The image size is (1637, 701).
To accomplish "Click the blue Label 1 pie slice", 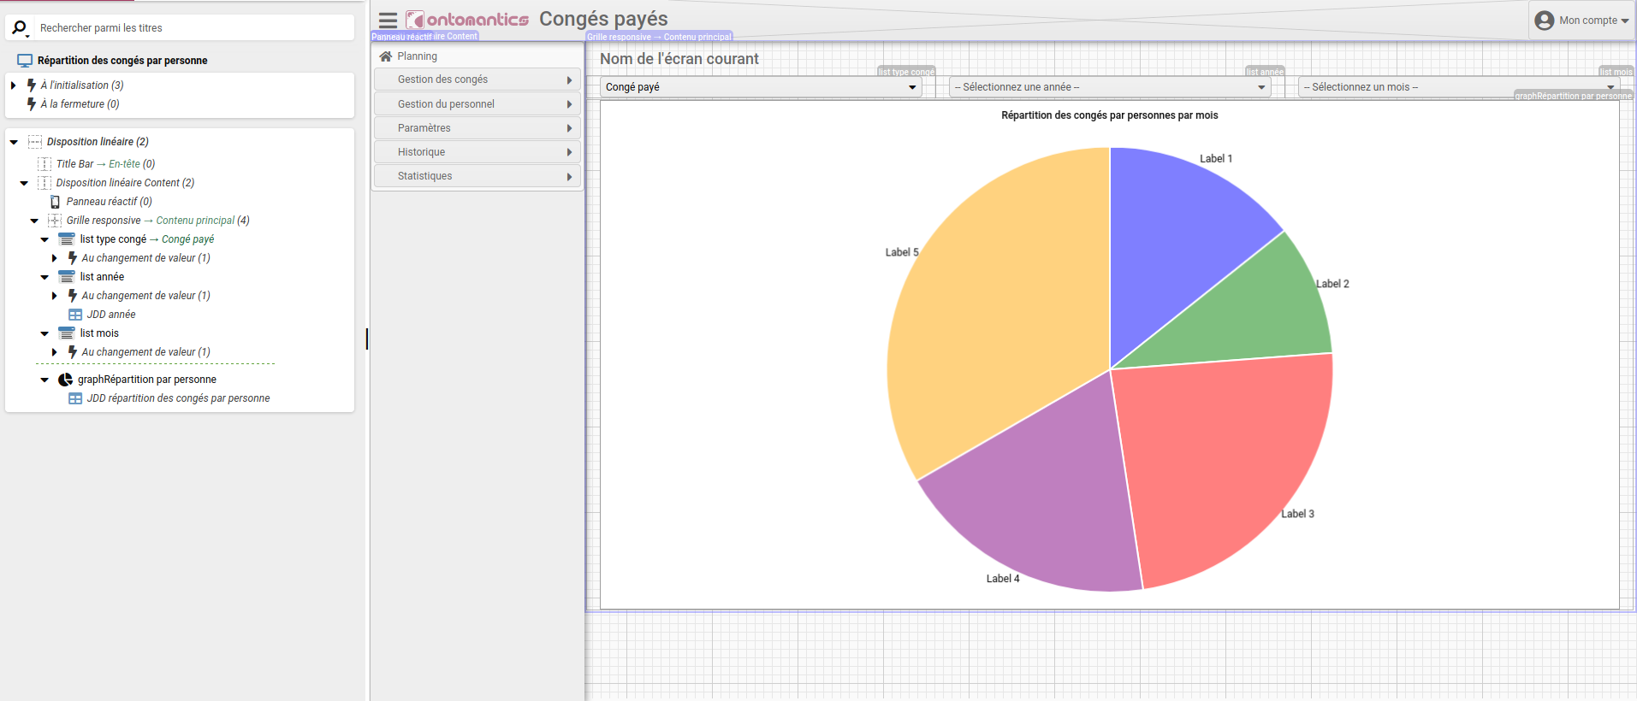I will 1177,244.
